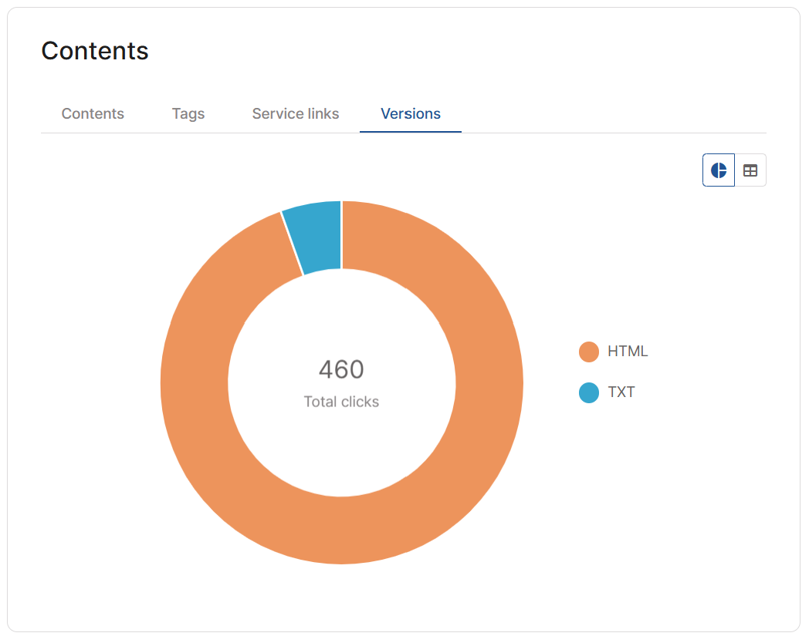Viewport: 809px width, 643px height.
Task: Switch to the Service links tab
Action: pos(296,113)
